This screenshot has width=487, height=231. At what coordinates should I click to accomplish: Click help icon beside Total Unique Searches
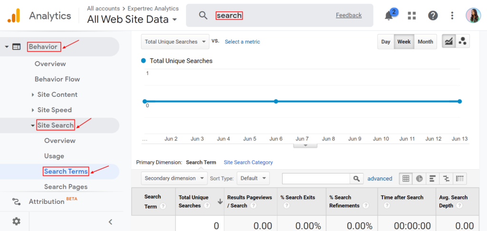tap(207, 205)
